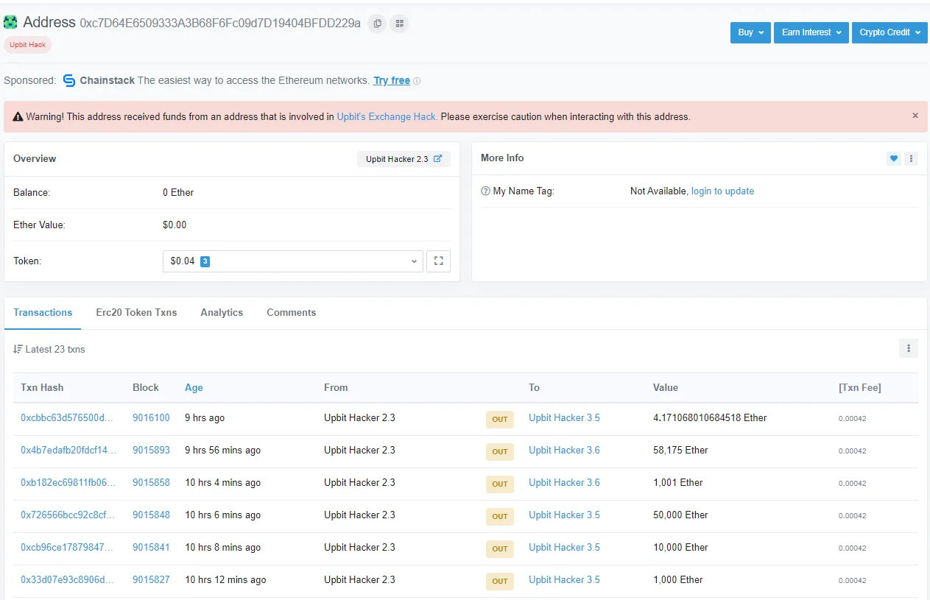Open More Info three-dot options menu

click(x=912, y=158)
